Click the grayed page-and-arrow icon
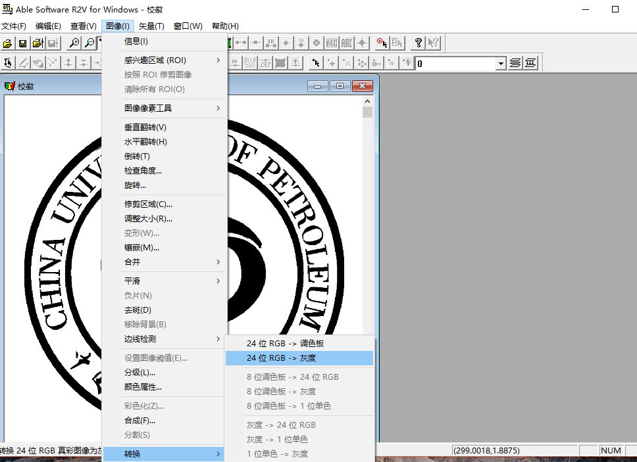This screenshot has width=637, height=462. (x=397, y=43)
